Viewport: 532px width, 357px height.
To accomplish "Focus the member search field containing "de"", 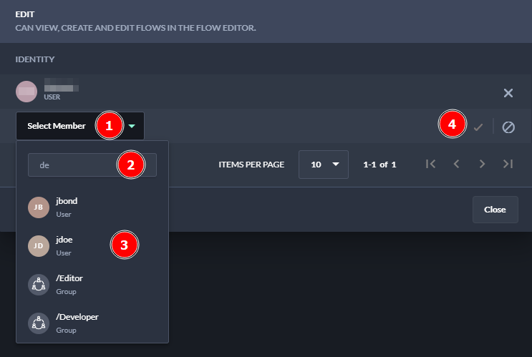I will click(72, 165).
